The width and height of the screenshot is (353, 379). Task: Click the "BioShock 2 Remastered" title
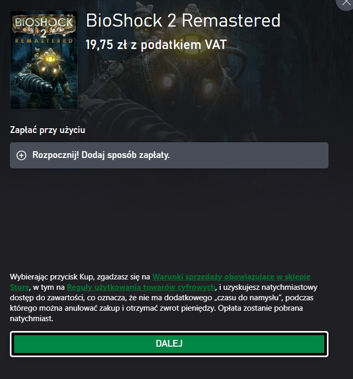(183, 20)
